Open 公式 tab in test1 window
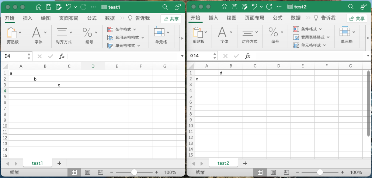This screenshot has width=372, height=178. [x=92, y=18]
